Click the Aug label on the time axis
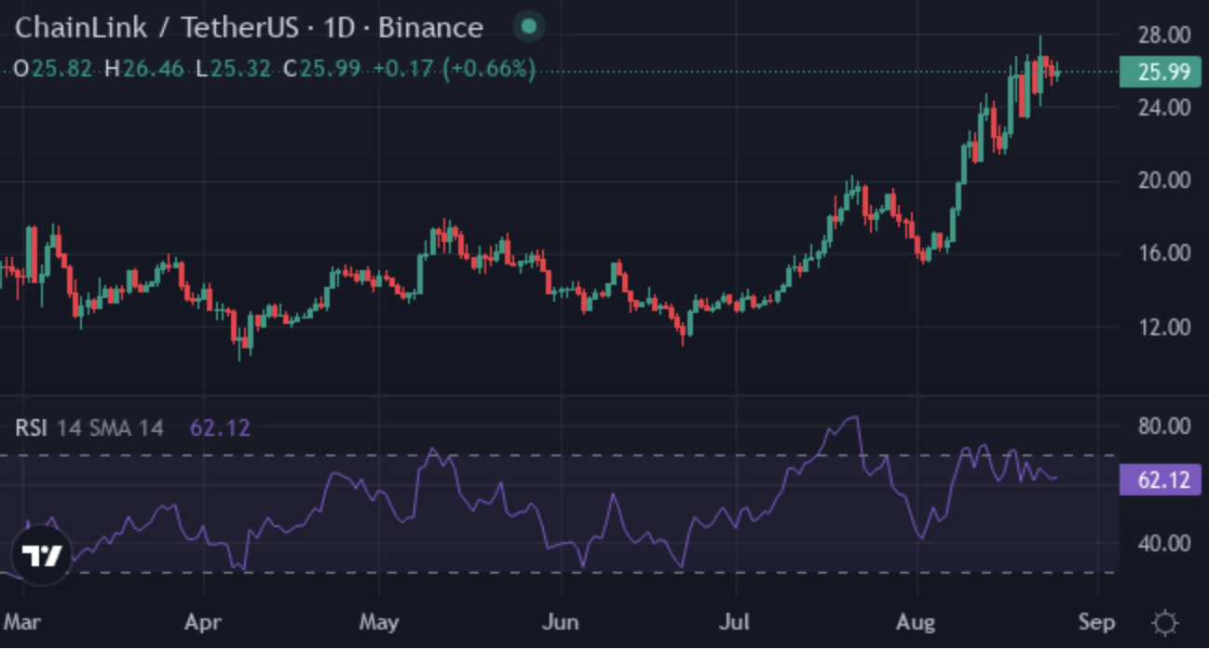This screenshot has width=1209, height=650. (917, 620)
